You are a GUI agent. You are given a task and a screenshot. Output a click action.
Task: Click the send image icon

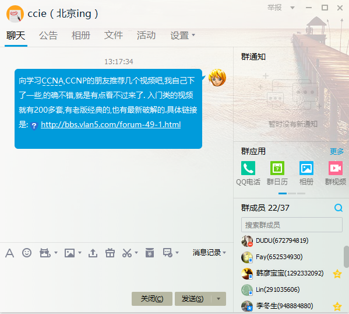(x=70, y=253)
